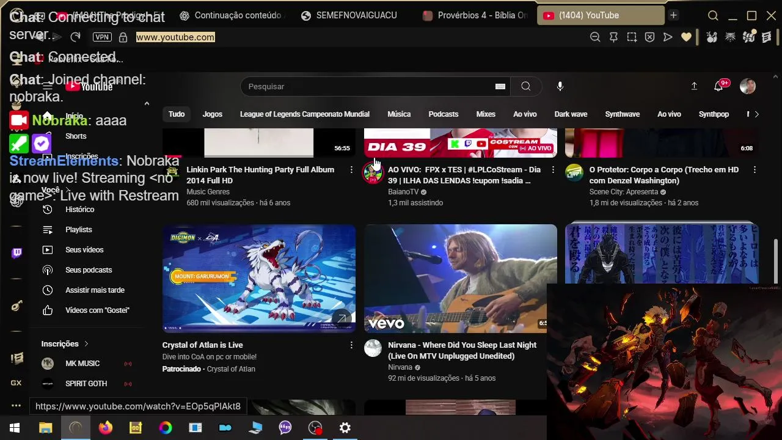Open the on-screen keyboard icon in search box
The image size is (782, 440).
500,86
